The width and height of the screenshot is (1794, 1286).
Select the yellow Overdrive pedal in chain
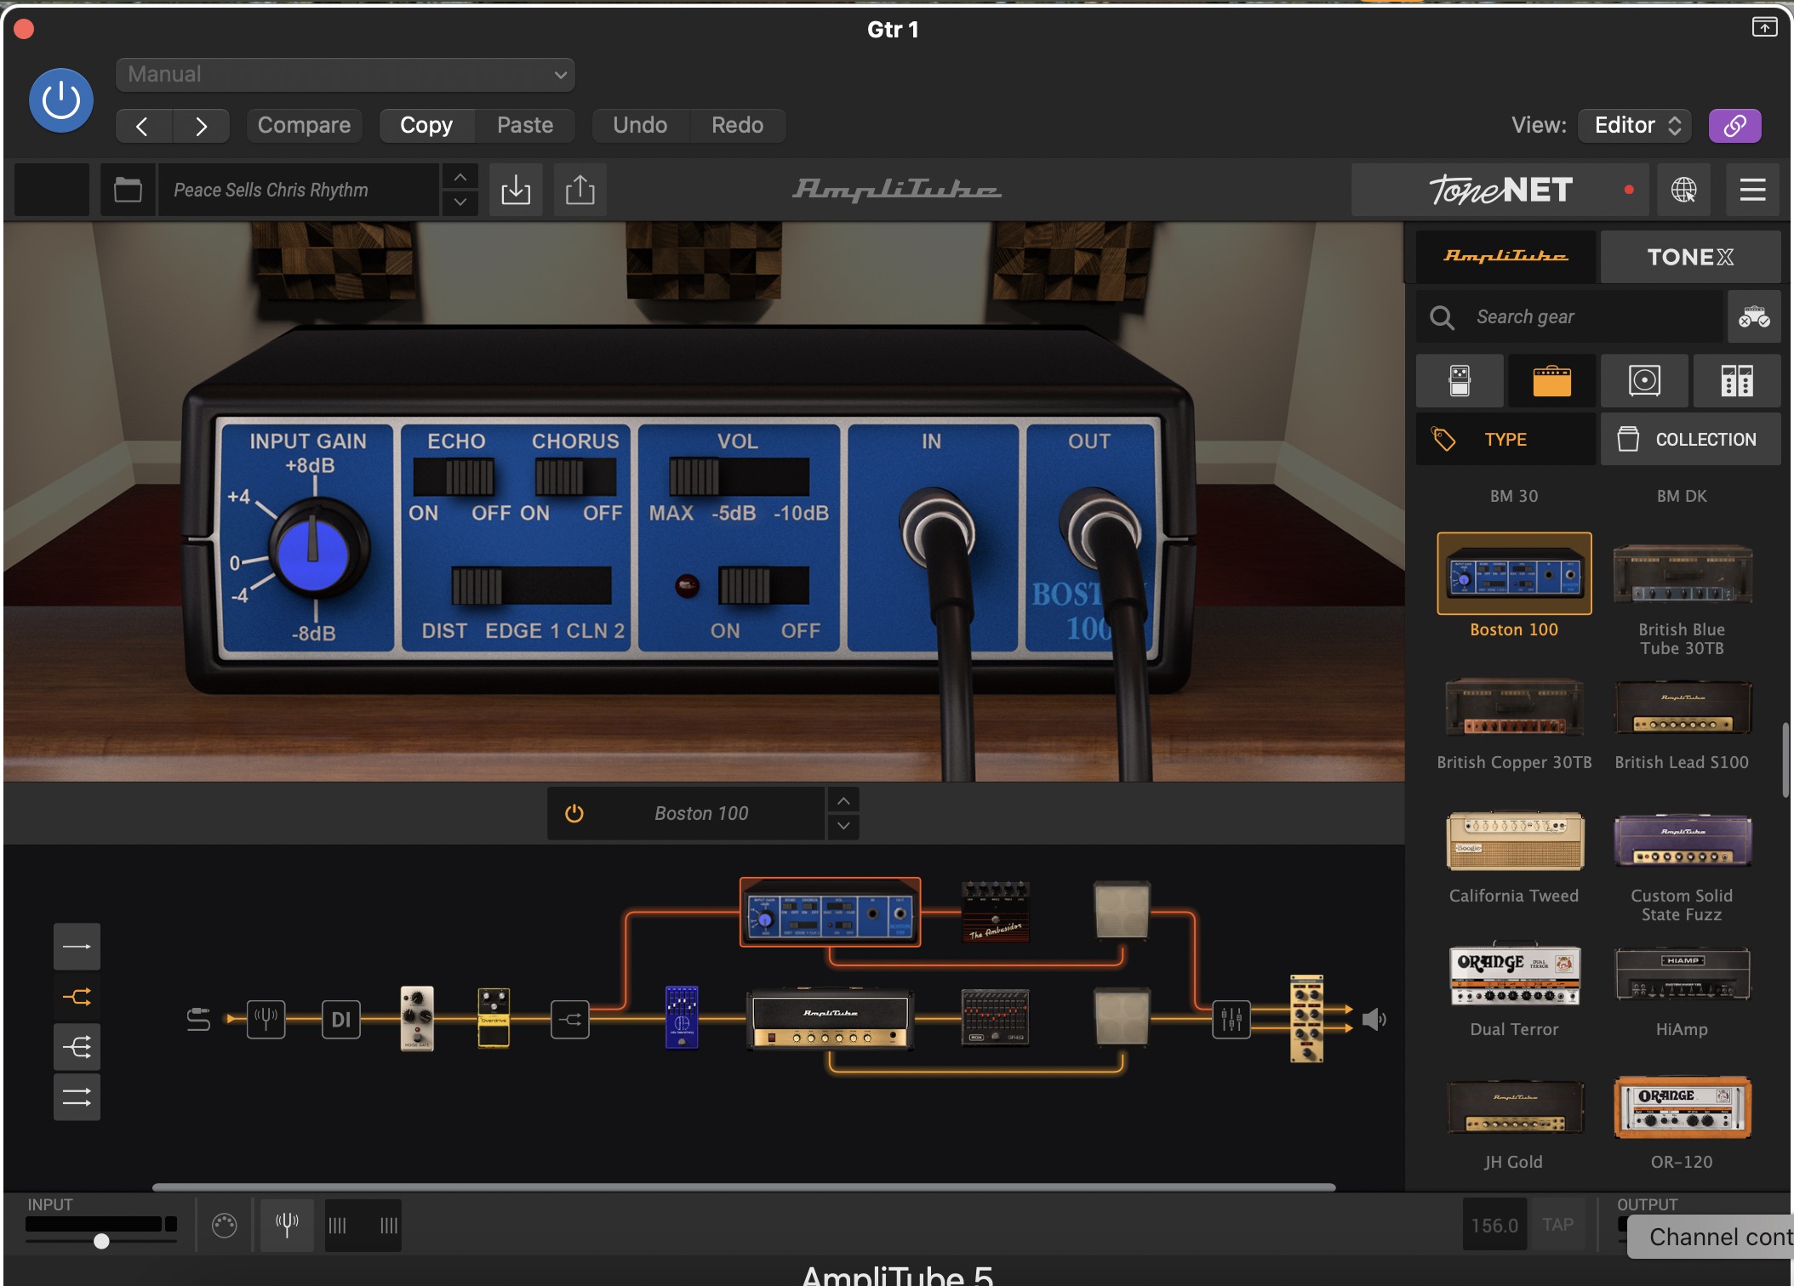coord(494,1018)
